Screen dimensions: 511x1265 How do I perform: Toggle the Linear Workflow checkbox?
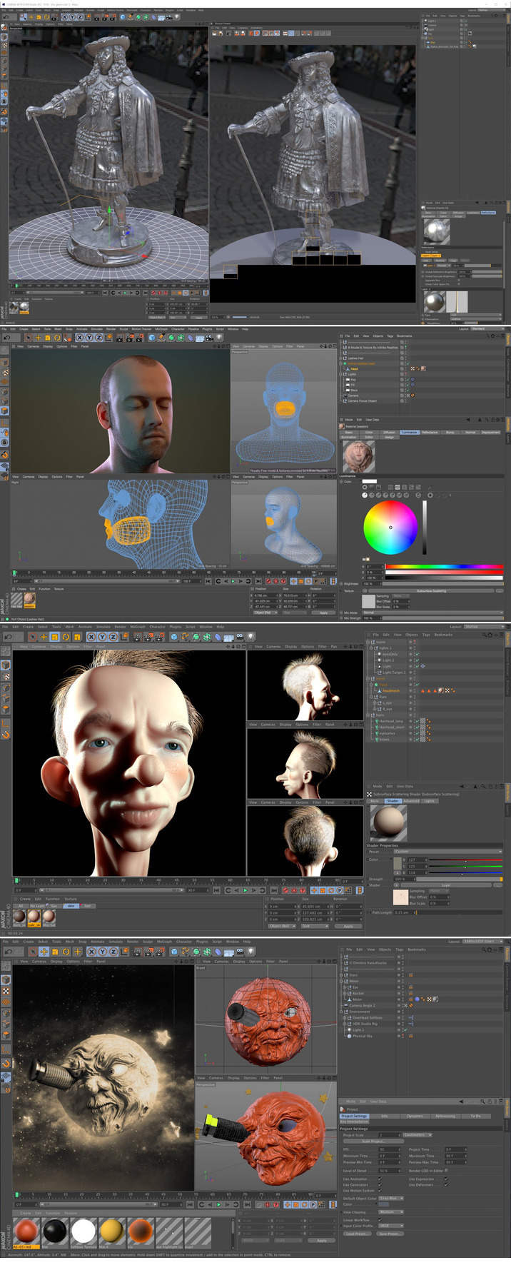point(380,1220)
